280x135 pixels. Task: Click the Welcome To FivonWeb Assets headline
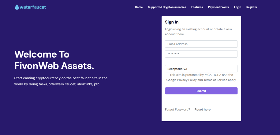pos(54,60)
